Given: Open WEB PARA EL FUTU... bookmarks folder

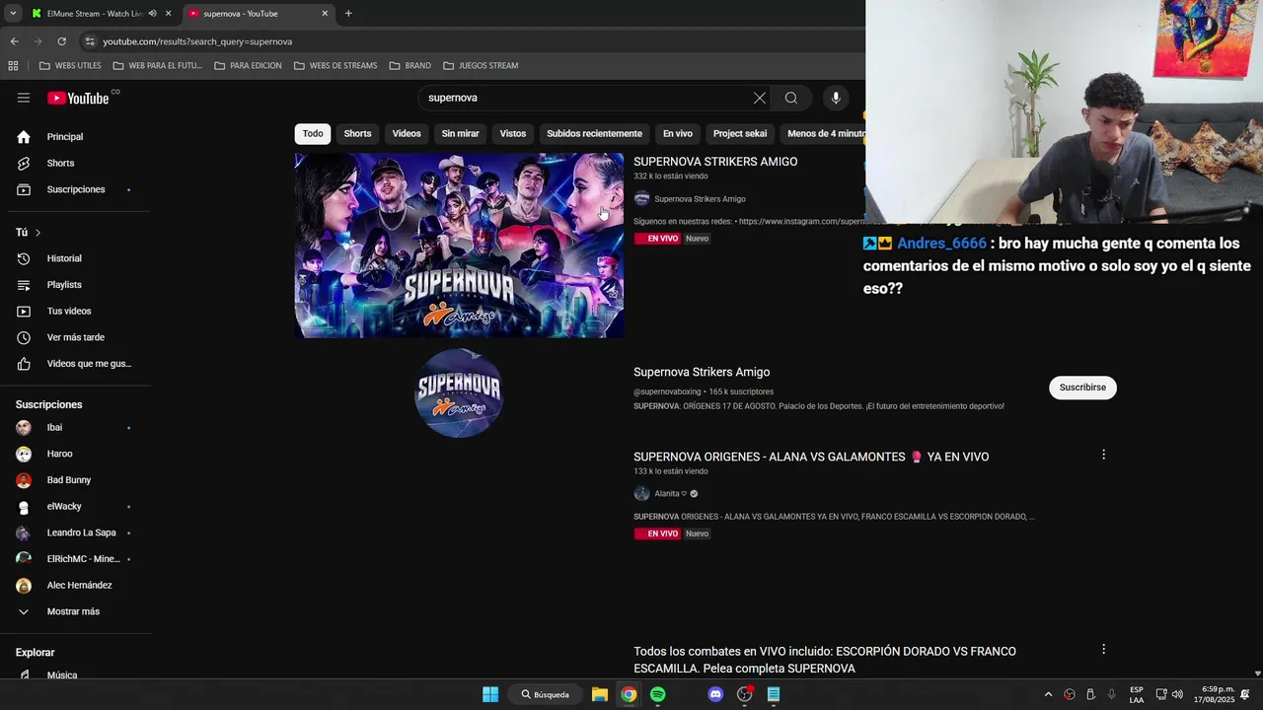Looking at the screenshot, I should pos(158,66).
